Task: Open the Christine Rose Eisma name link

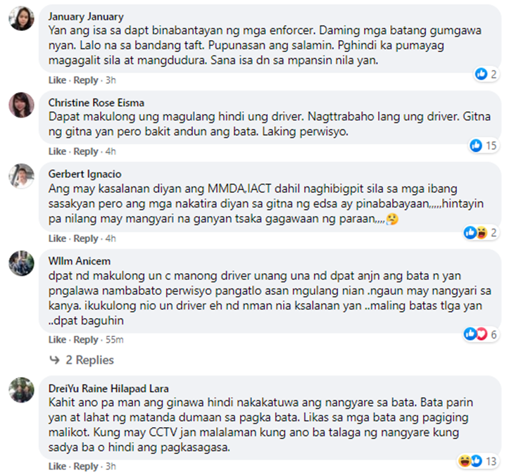Action: tap(96, 103)
